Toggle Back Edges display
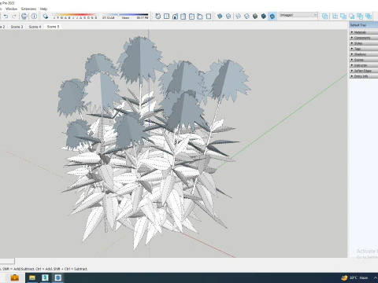The width and height of the screenshot is (378, 283). point(228,17)
